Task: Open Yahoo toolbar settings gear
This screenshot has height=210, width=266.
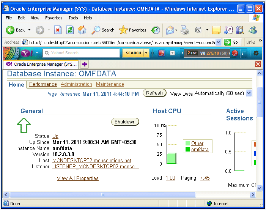Action: [256, 53]
